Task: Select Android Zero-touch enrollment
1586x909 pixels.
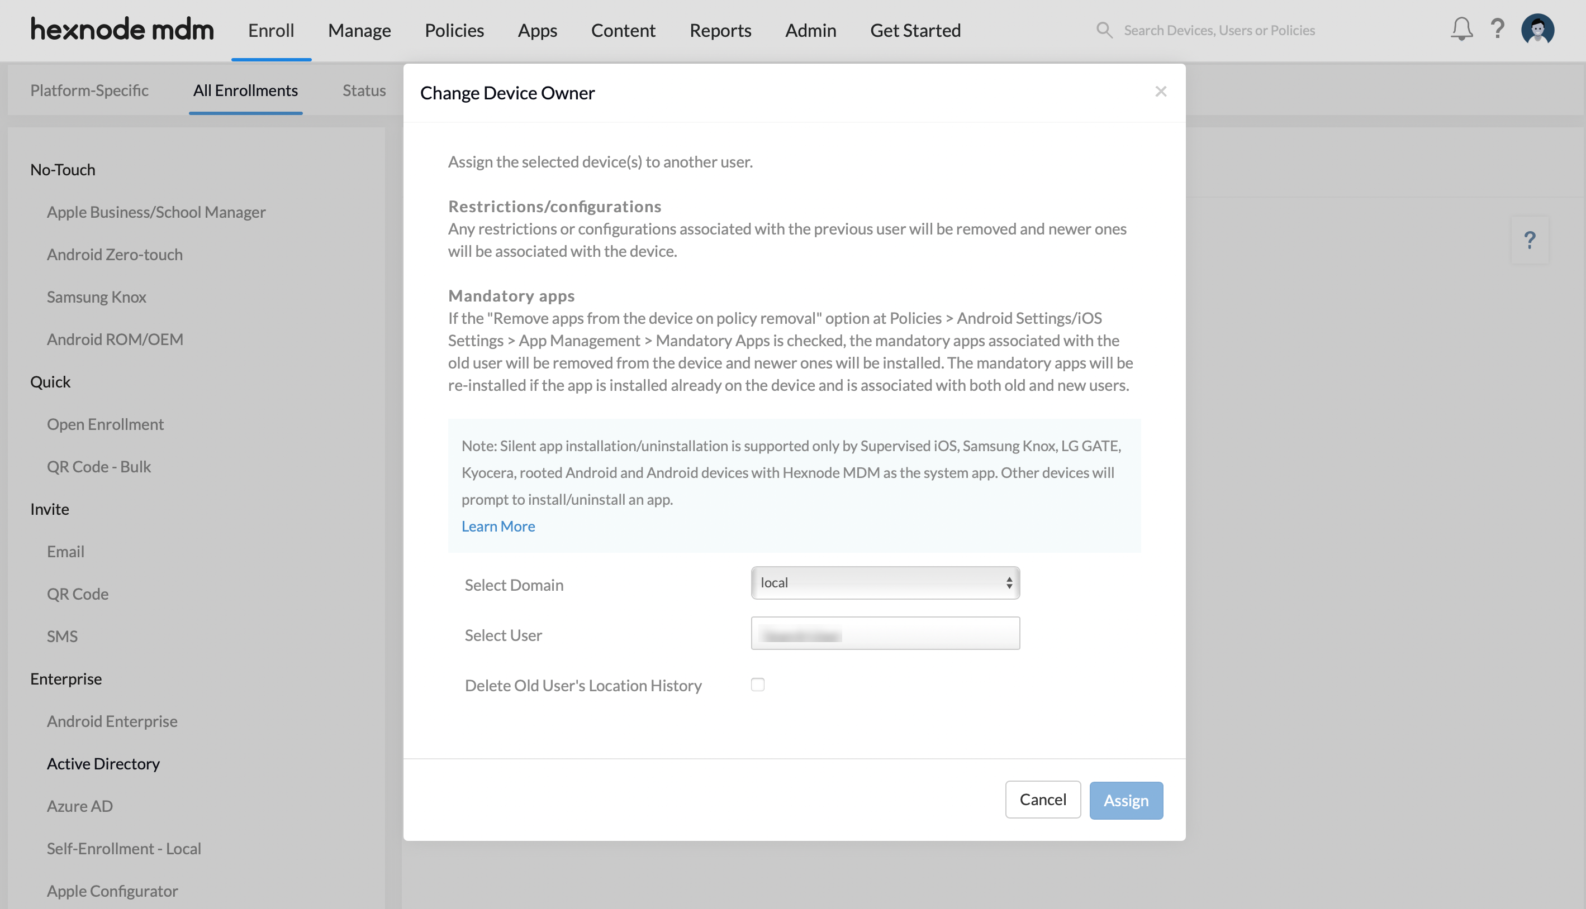Action: coord(115,254)
